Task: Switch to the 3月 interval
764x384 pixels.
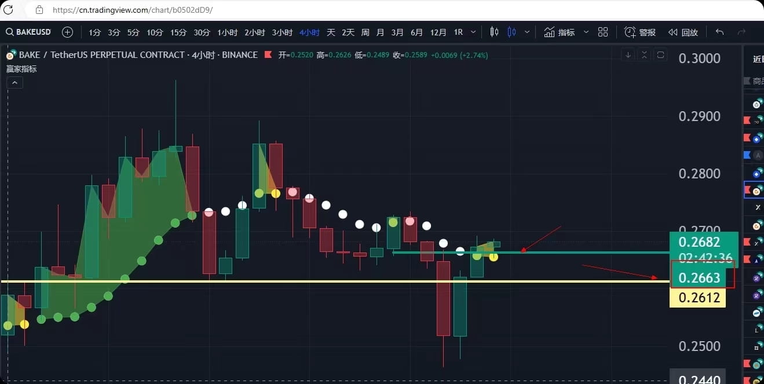Action: [x=397, y=32]
